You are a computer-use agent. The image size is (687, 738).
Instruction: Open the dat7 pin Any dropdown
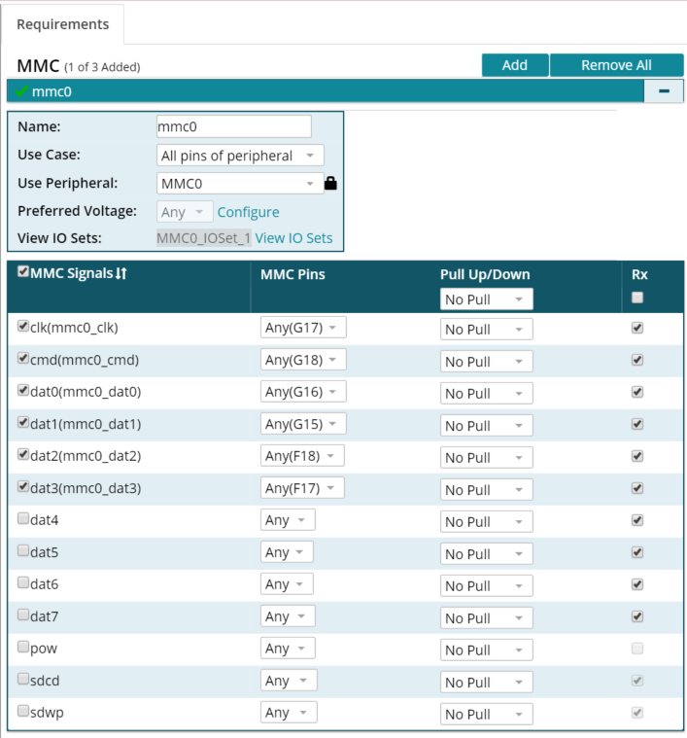coord(288,616)
